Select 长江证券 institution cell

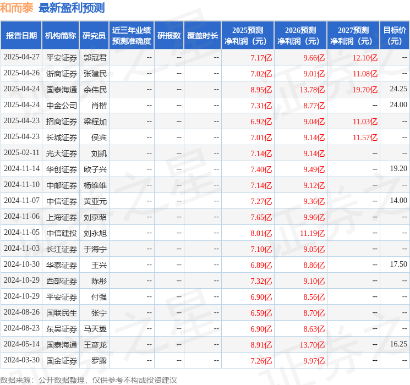click(62, 249)
